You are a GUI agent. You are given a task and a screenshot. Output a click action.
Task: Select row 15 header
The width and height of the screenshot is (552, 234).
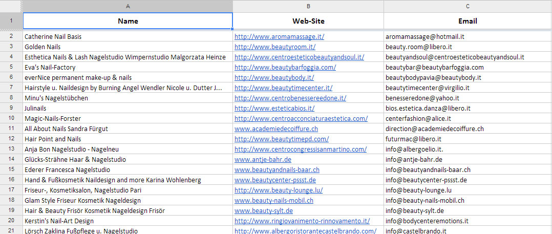click(x=11, y=169)
